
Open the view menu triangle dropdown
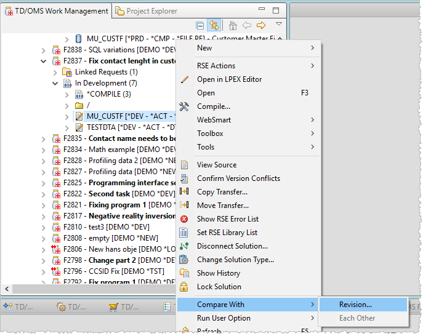tap(278, 25)
